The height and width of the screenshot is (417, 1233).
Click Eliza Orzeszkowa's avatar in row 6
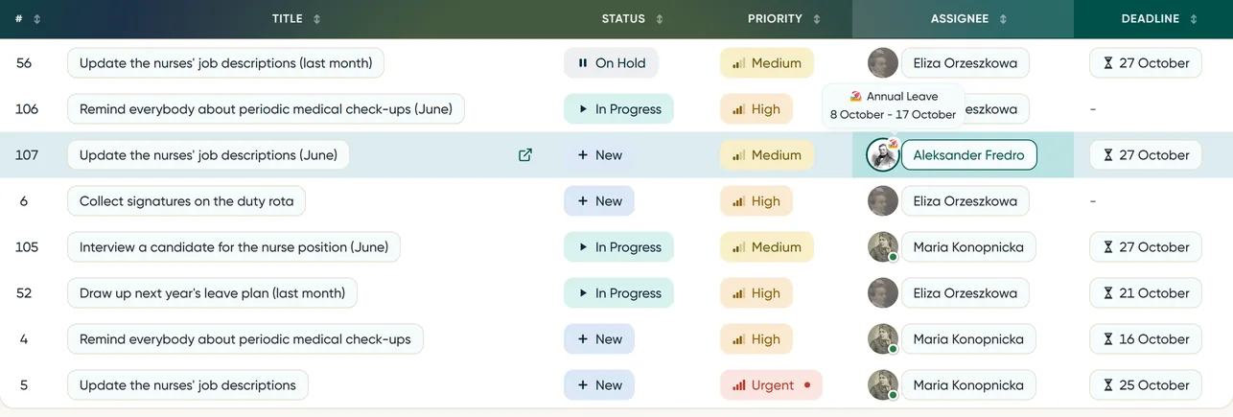pos(883,201)
